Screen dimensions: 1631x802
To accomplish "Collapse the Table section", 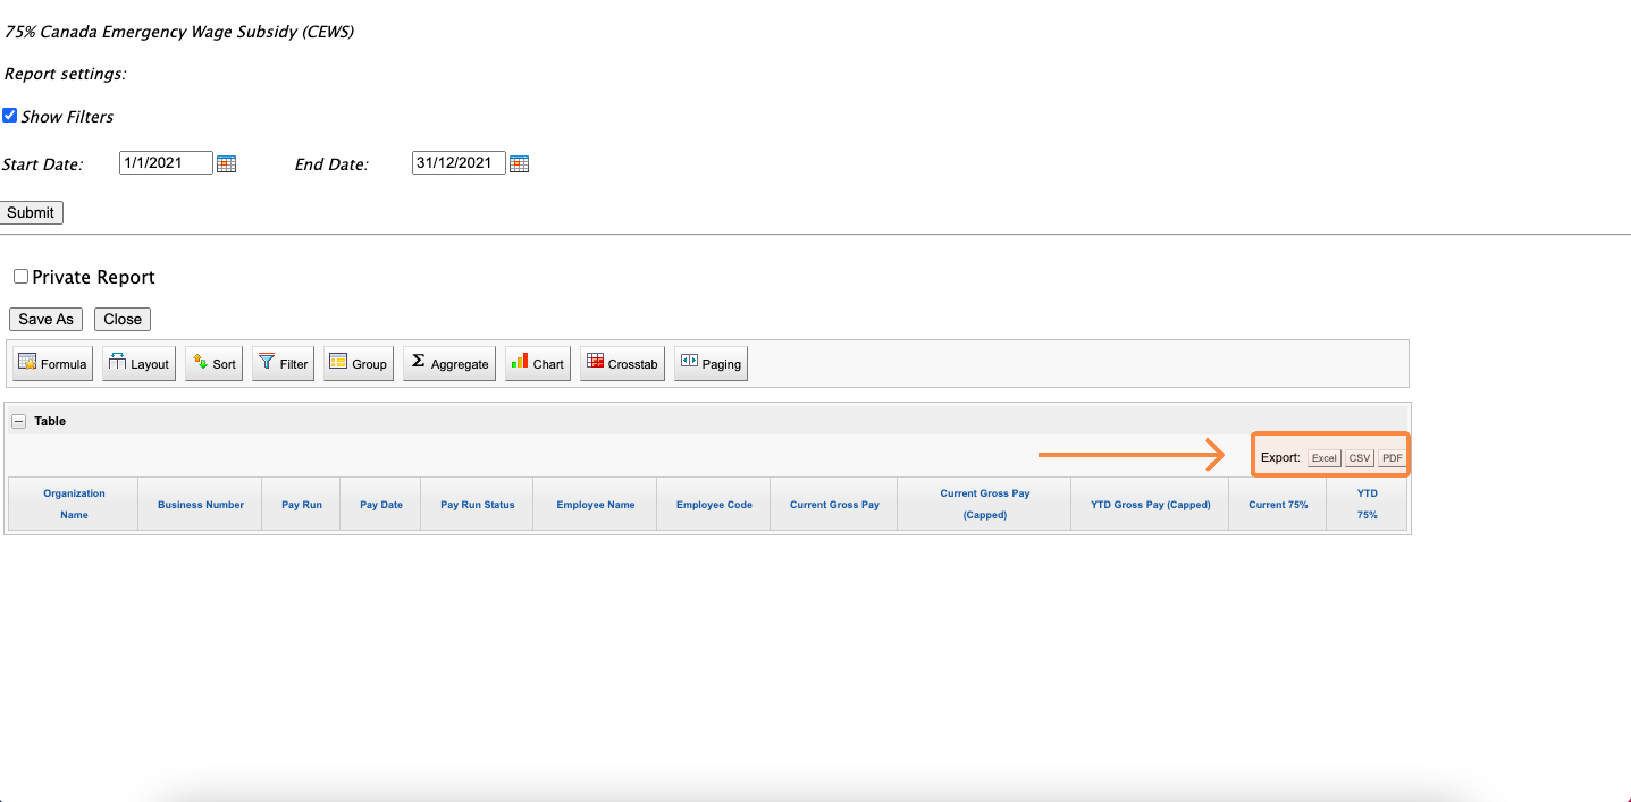I will coord(19,421).
